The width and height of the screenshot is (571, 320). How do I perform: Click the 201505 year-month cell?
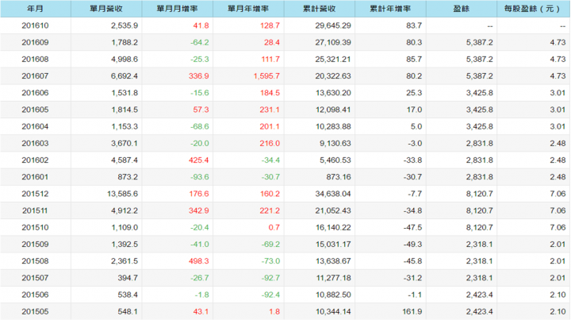click(35, 311)
